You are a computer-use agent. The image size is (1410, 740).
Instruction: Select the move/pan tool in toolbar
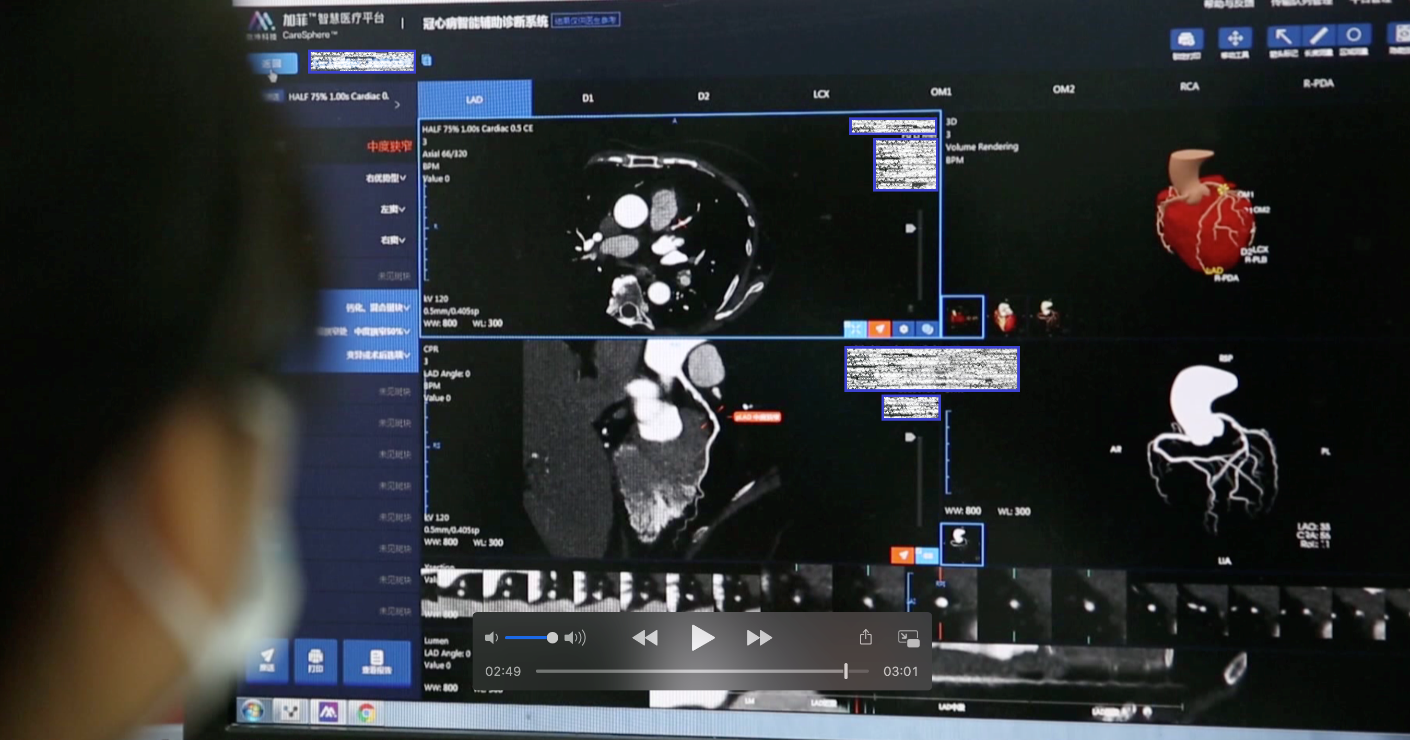click(1235, 39)
